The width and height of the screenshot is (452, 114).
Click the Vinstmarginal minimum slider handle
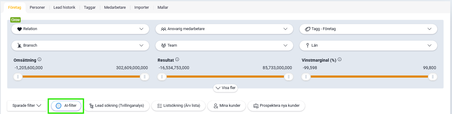tap(306, 77)
